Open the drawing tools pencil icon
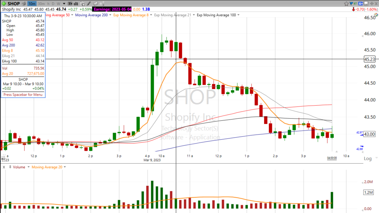 tap(90, 4)
